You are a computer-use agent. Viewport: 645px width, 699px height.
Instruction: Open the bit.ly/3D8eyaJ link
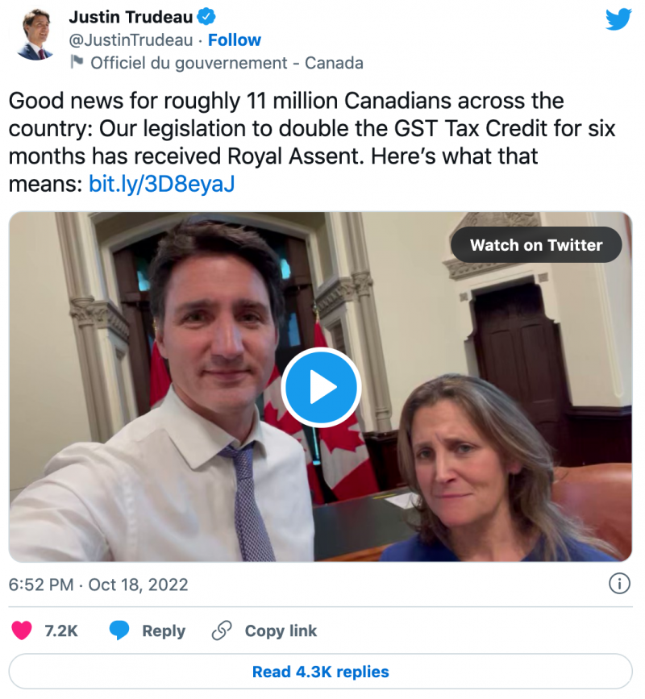[x=161, y=184]
